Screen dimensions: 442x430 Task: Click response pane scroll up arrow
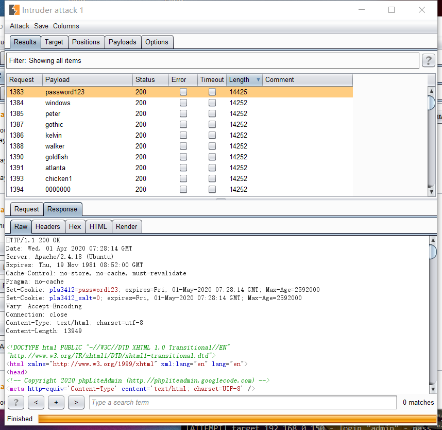[x=433, y=240]
